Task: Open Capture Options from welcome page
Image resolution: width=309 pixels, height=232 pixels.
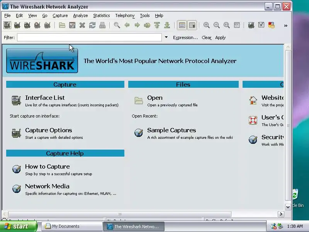Action: click(49, 130)
